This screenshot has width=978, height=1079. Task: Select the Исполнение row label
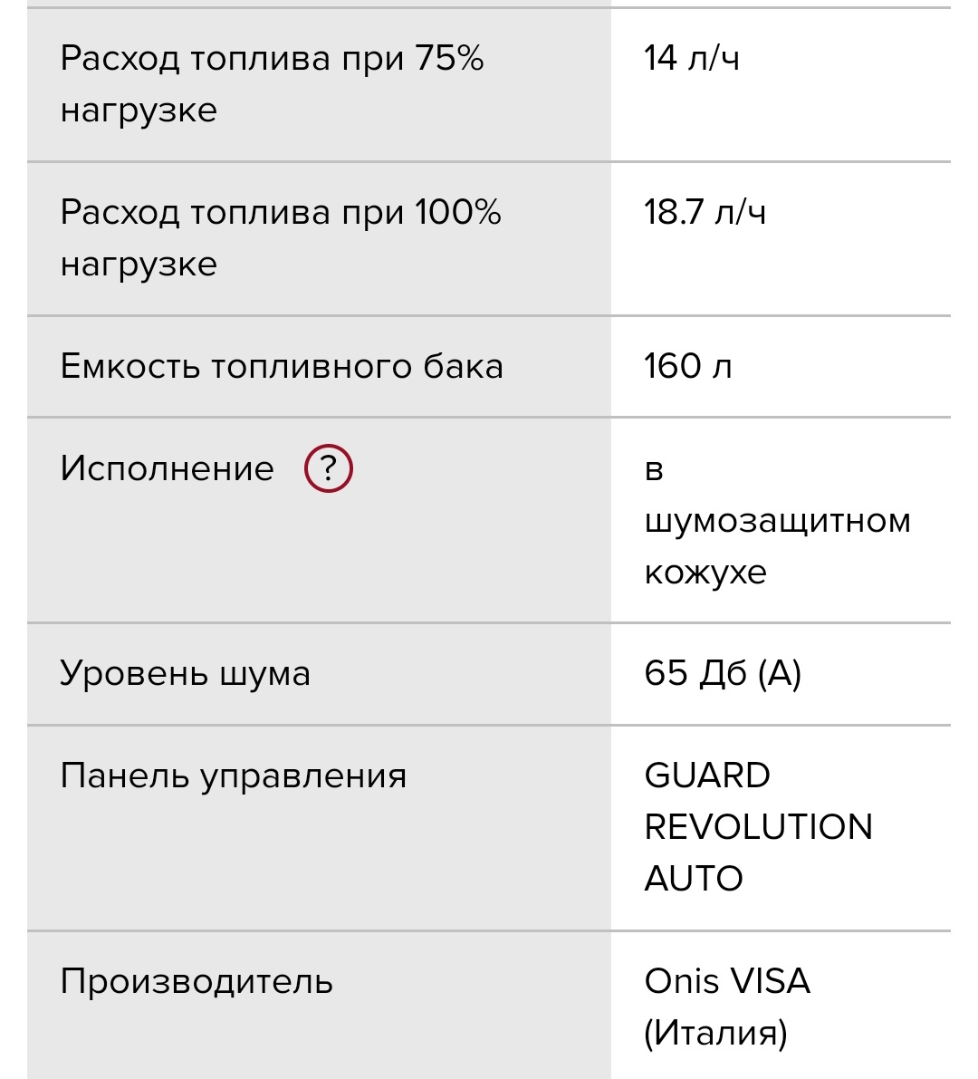pyautogui.click(x=167, y=468)
